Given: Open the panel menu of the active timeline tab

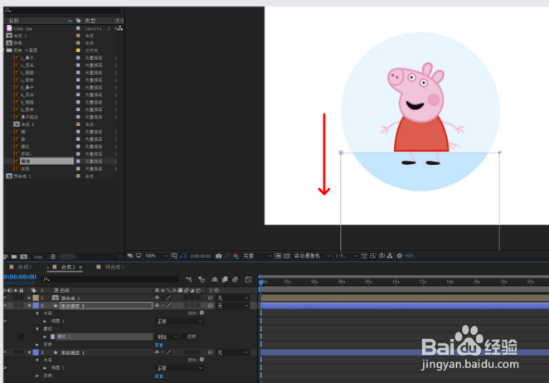Looking at the screenshot, I should (x=80, y=268).
